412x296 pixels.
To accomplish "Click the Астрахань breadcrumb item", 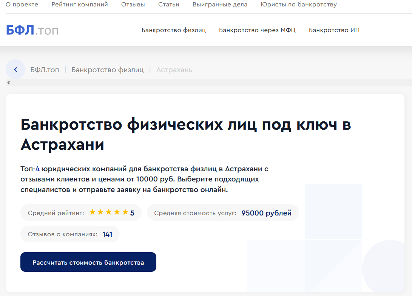I will (x=174, y=70).
